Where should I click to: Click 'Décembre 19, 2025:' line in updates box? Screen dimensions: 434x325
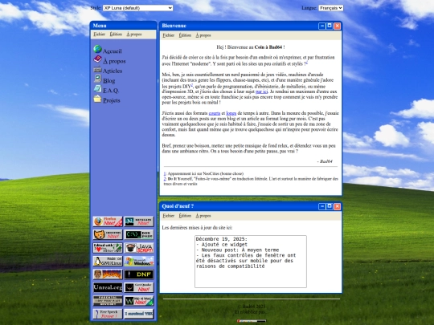222,239
